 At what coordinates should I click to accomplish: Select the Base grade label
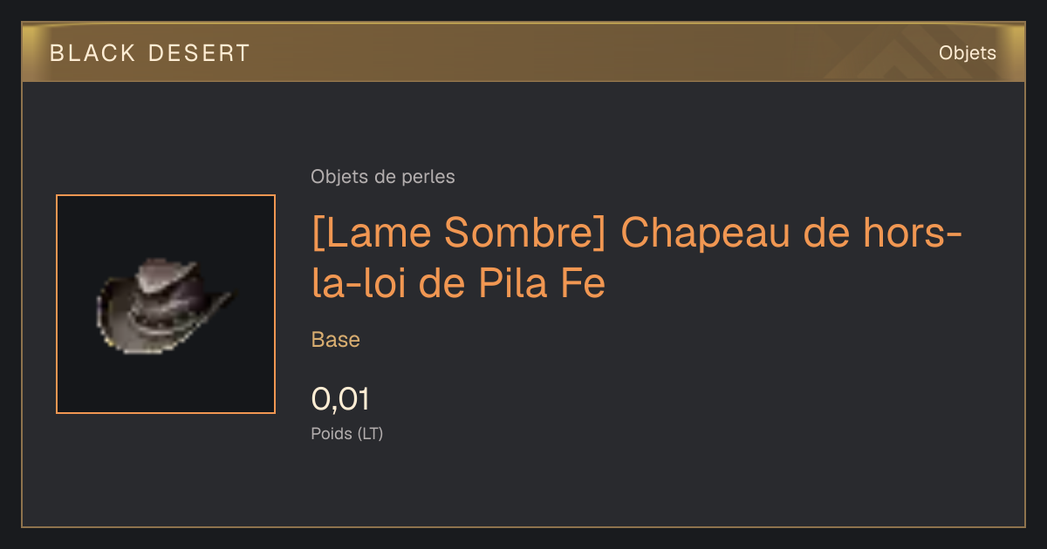click(x=336, y=340)
